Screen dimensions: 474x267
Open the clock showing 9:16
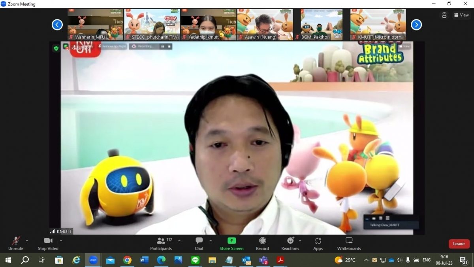point(444,260)
